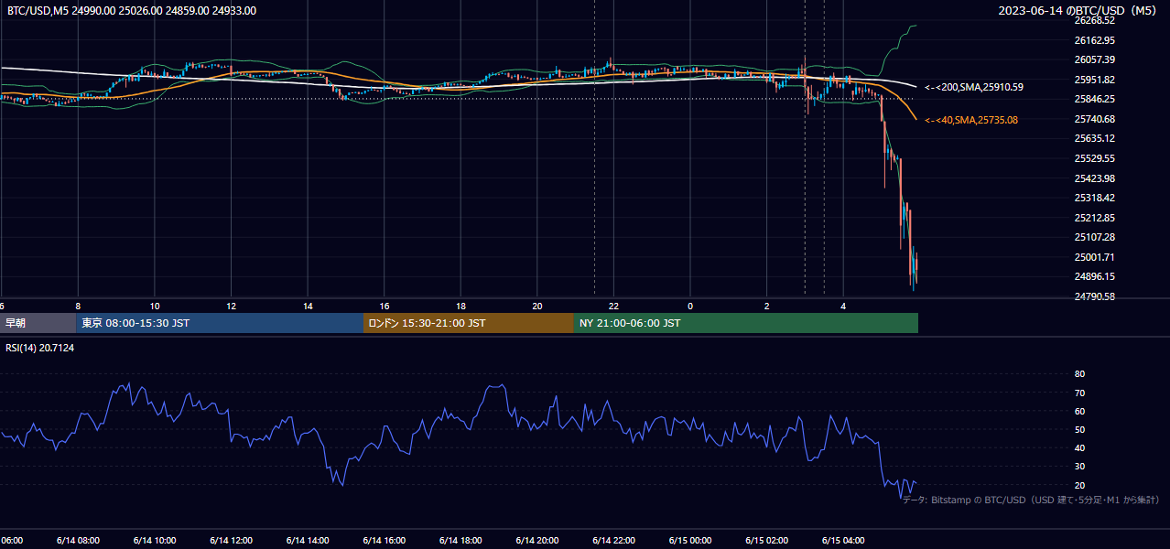This screenshot has width=1170, height=549.
Task: Click price axis label 25529.55
Action: pos(1094,158)
